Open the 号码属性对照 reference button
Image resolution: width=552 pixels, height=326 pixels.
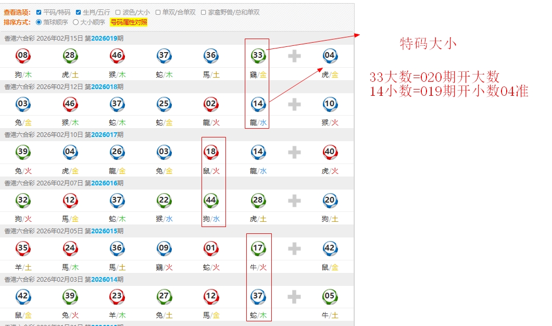click(129, 22)
